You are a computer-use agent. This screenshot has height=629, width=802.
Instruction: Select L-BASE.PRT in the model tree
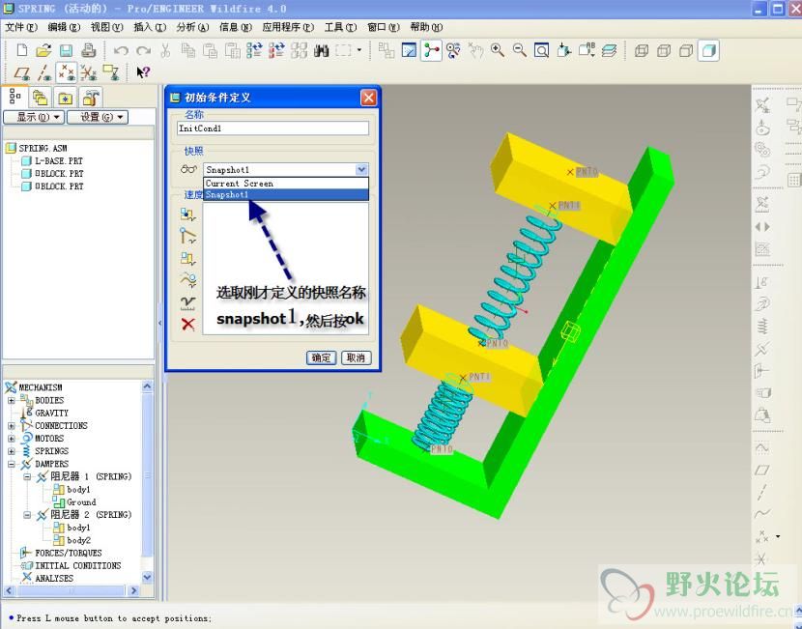coord(59,160)
